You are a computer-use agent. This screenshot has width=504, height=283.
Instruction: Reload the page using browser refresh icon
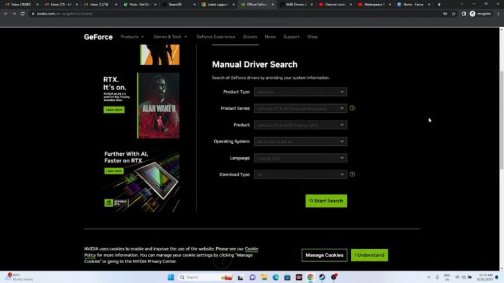coord(23,13)
